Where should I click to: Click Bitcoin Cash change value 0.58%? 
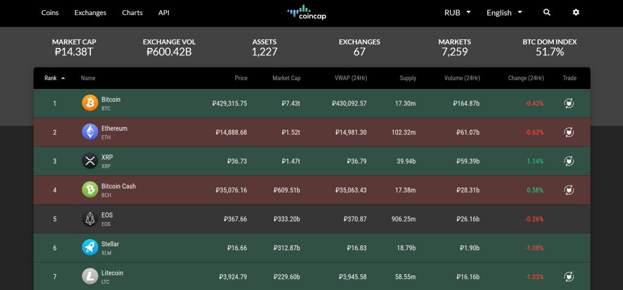535,190
